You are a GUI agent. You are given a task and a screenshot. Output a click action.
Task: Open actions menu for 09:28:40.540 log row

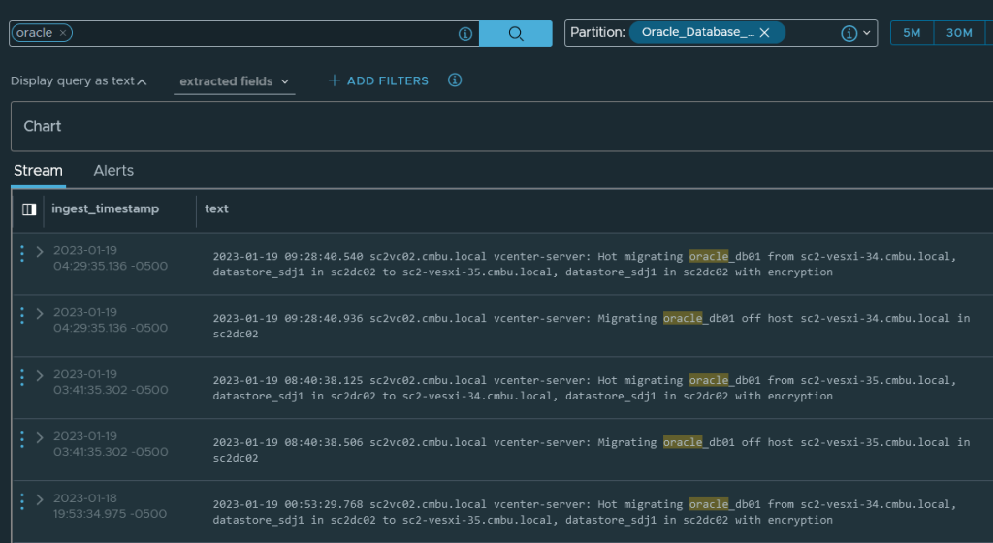point(22,253)
